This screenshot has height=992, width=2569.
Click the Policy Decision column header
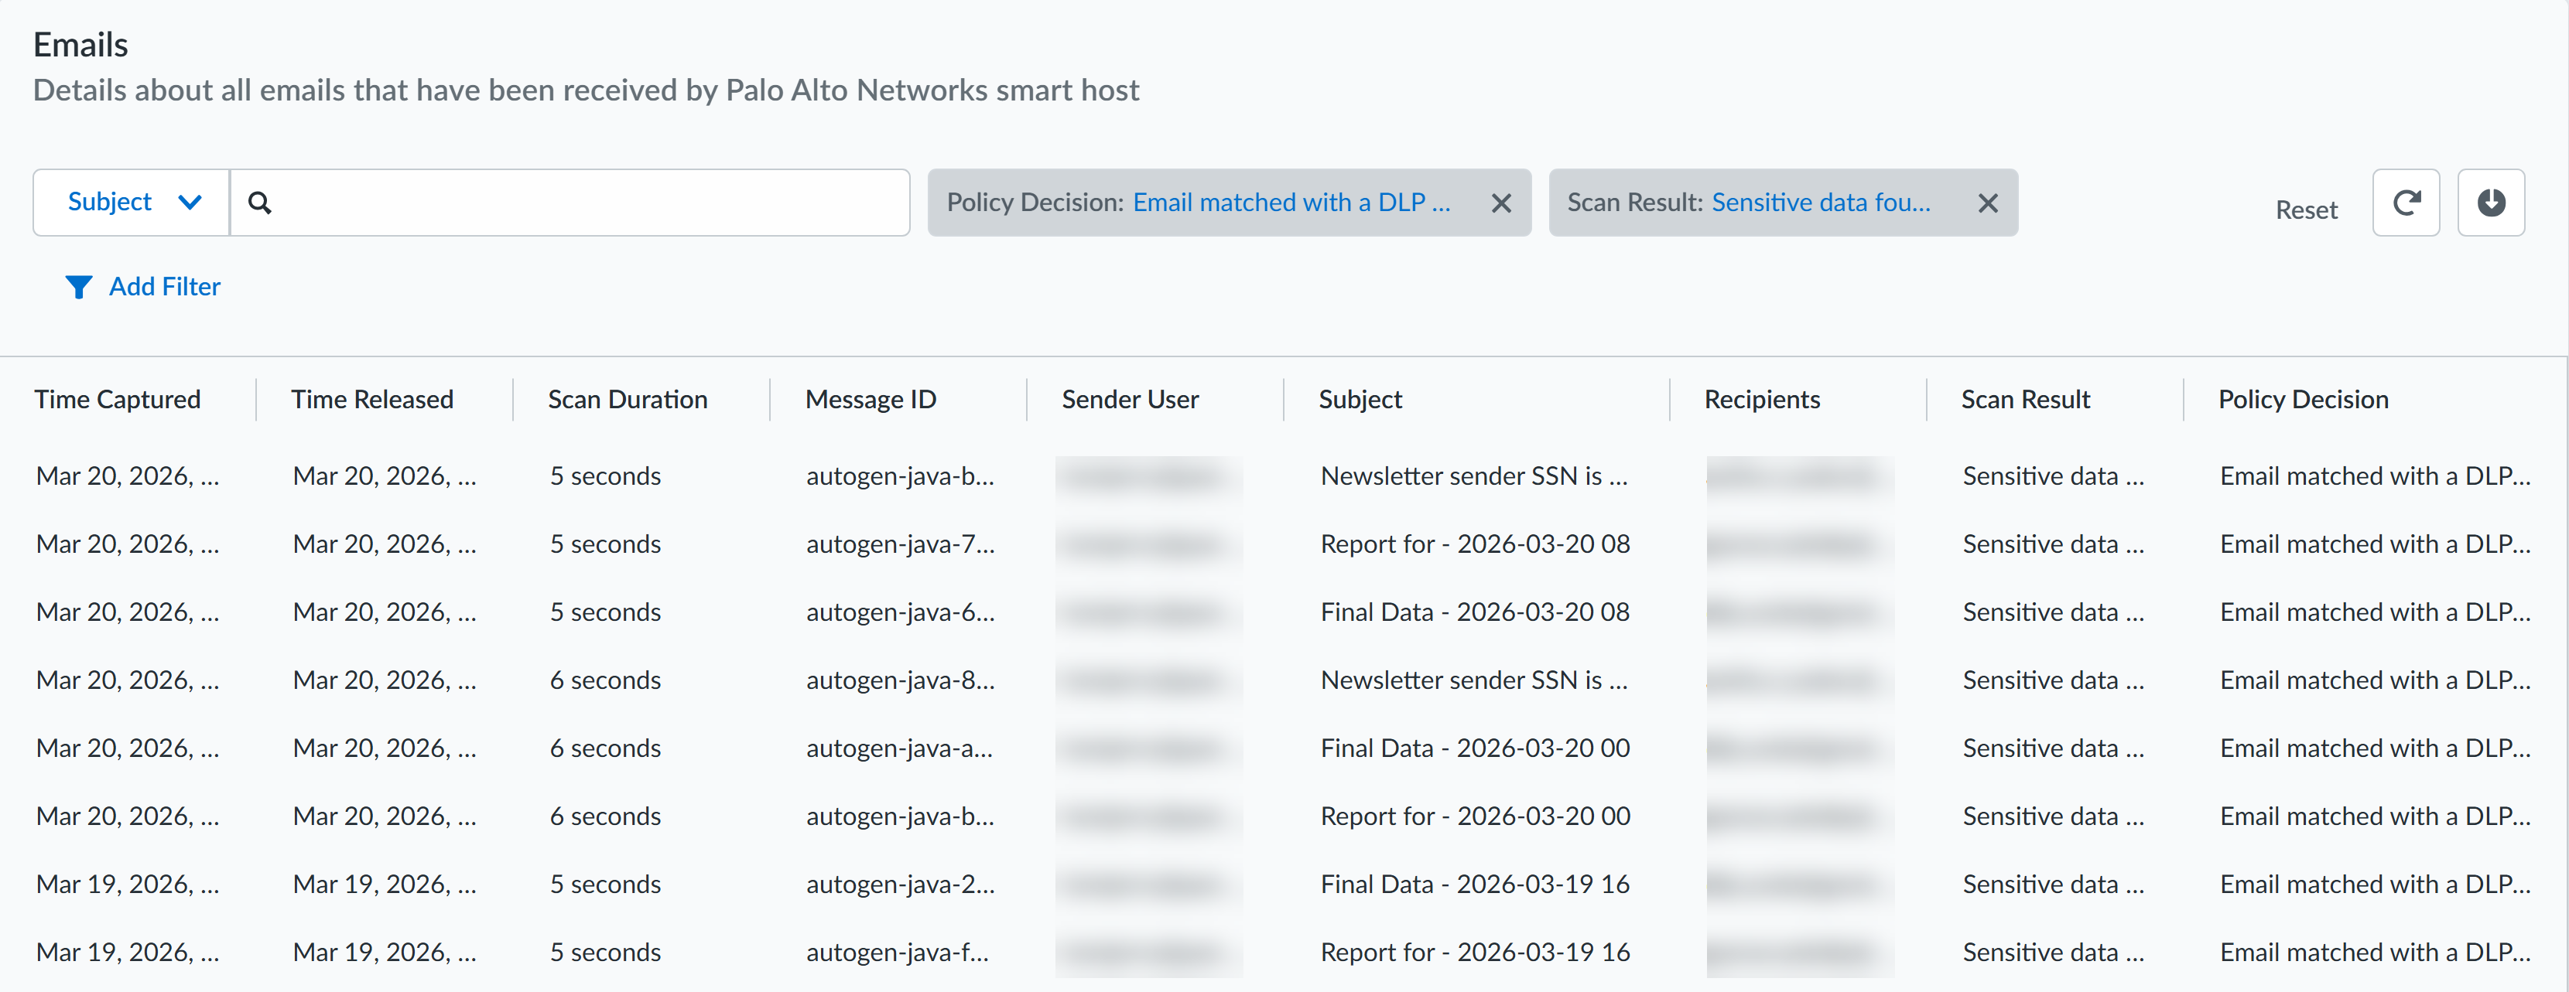point(2302,400)
